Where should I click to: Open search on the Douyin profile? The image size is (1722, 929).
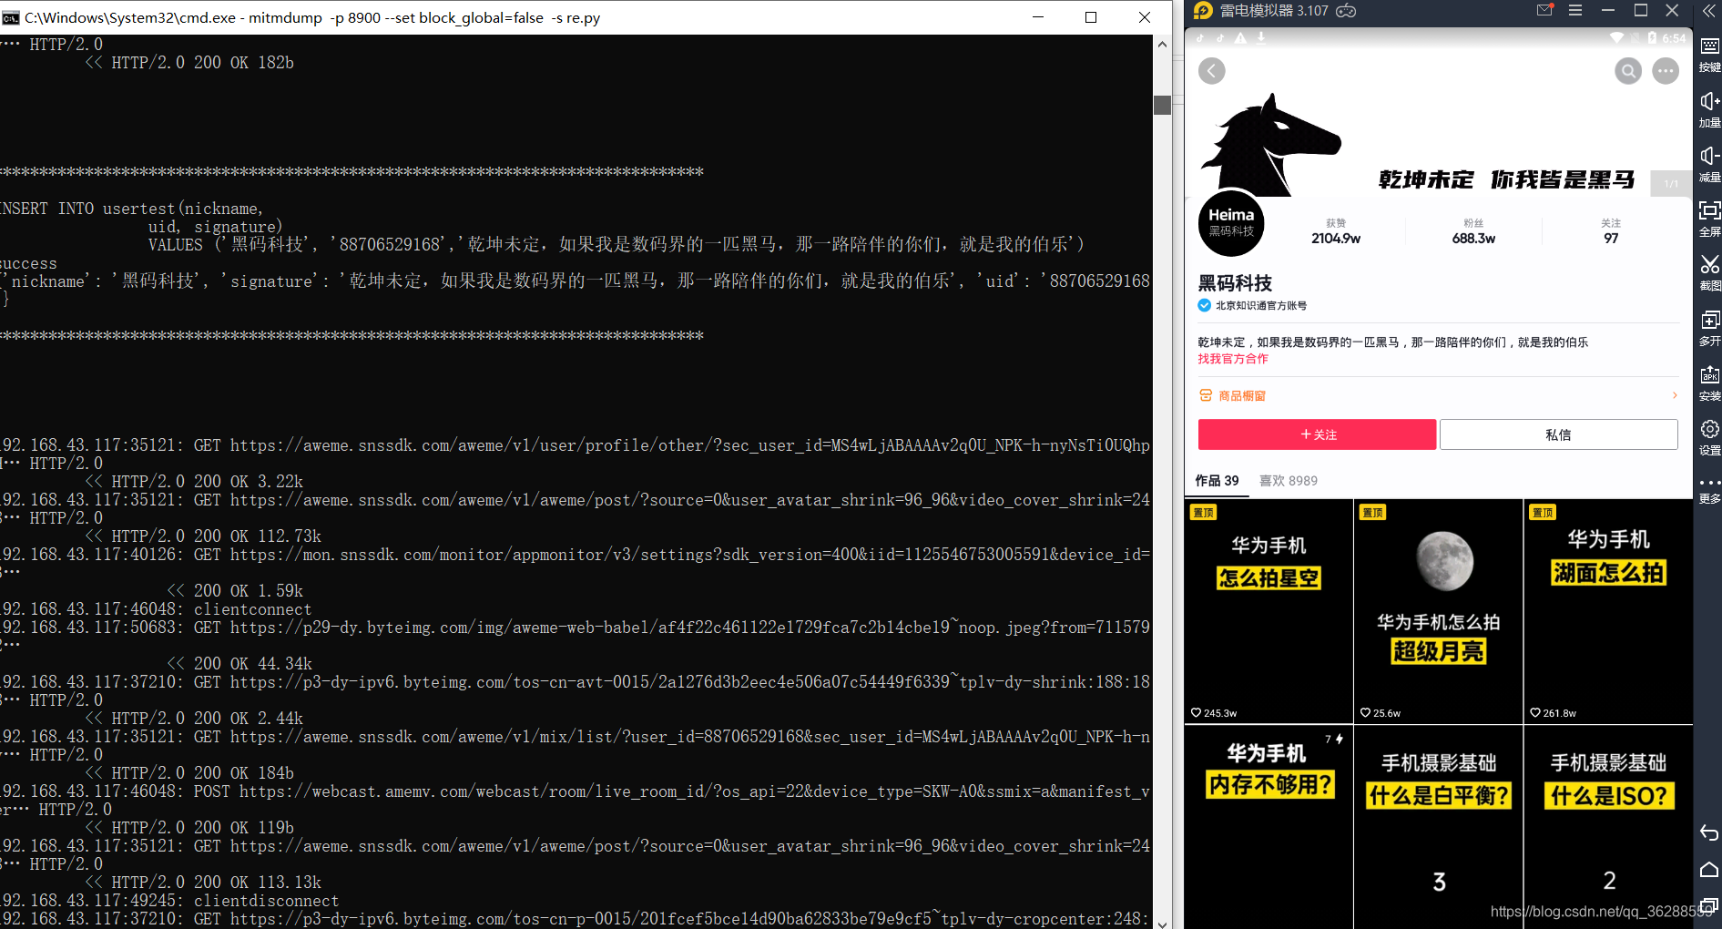[x=1628, y=71]
